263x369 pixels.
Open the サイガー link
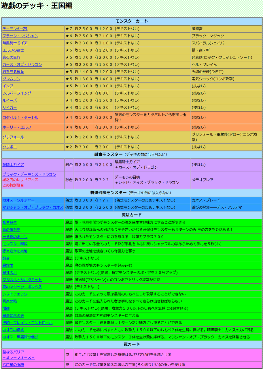click(x=10, y=108)
